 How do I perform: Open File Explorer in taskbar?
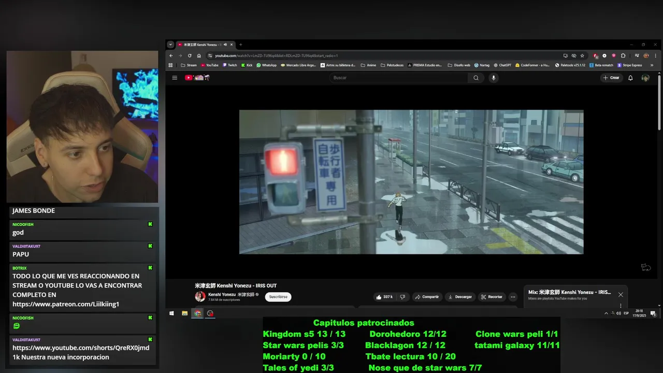pos(184,313)
